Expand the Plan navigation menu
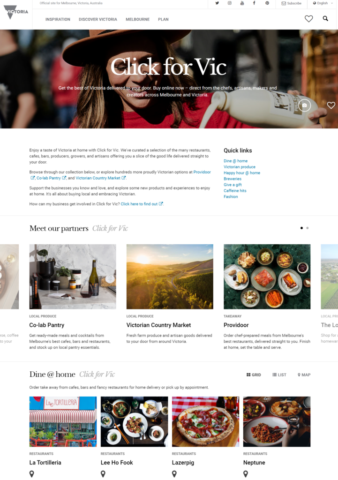 click(x=163, y=19)
